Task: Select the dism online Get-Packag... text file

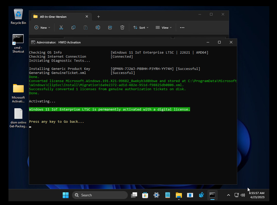Action: (18, 118)
